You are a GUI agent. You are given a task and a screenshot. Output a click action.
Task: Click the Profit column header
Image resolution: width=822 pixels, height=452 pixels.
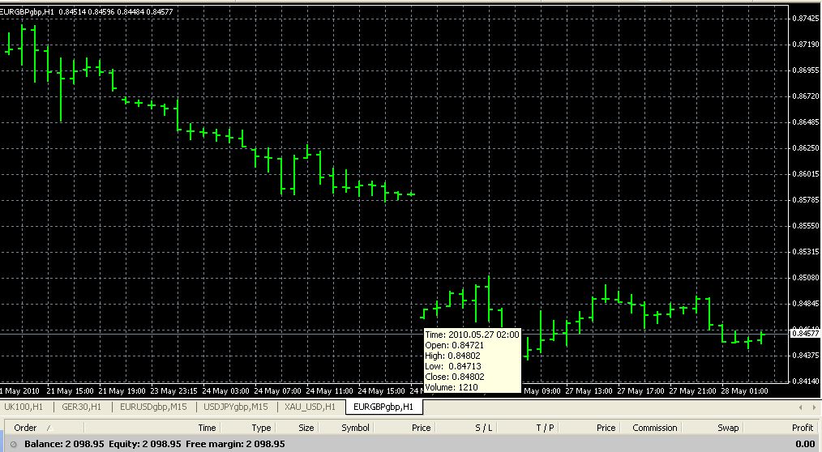tap(802, 428)
